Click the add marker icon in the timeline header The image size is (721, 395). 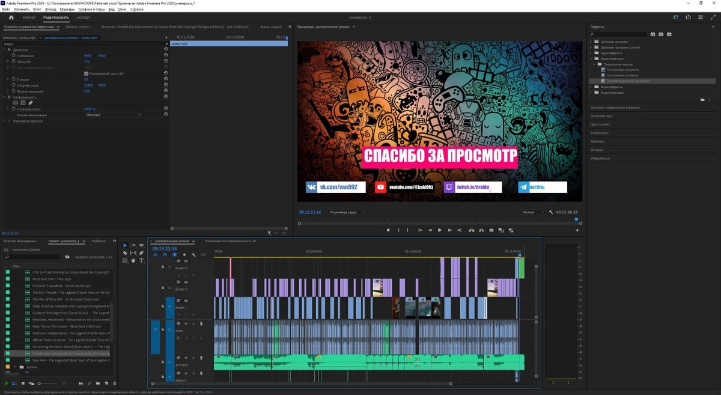[184, 255]
